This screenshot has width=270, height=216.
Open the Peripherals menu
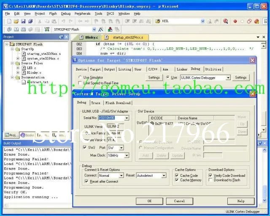[x=82, y=13]
